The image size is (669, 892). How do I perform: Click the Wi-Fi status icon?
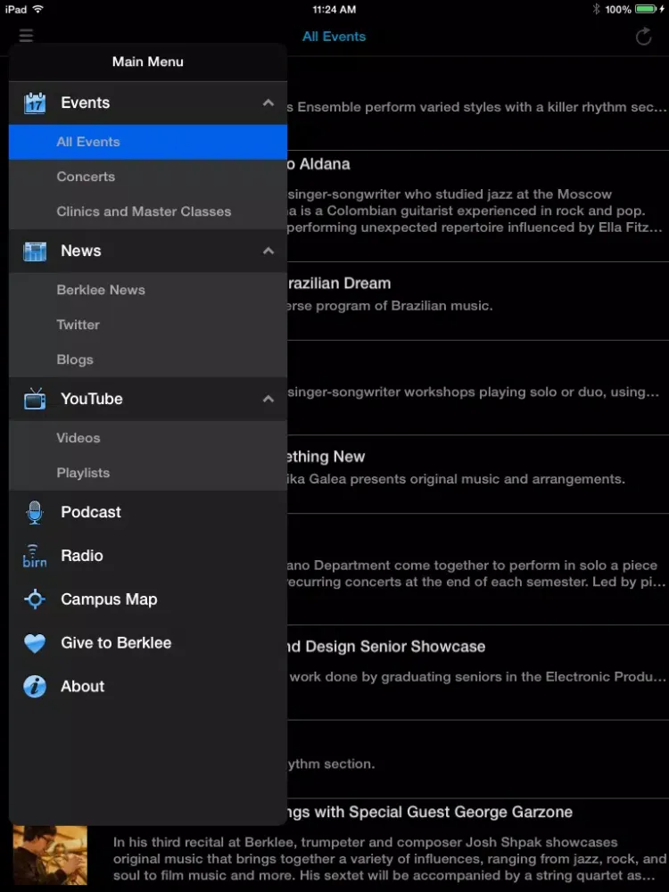click(x=37, y=9)
